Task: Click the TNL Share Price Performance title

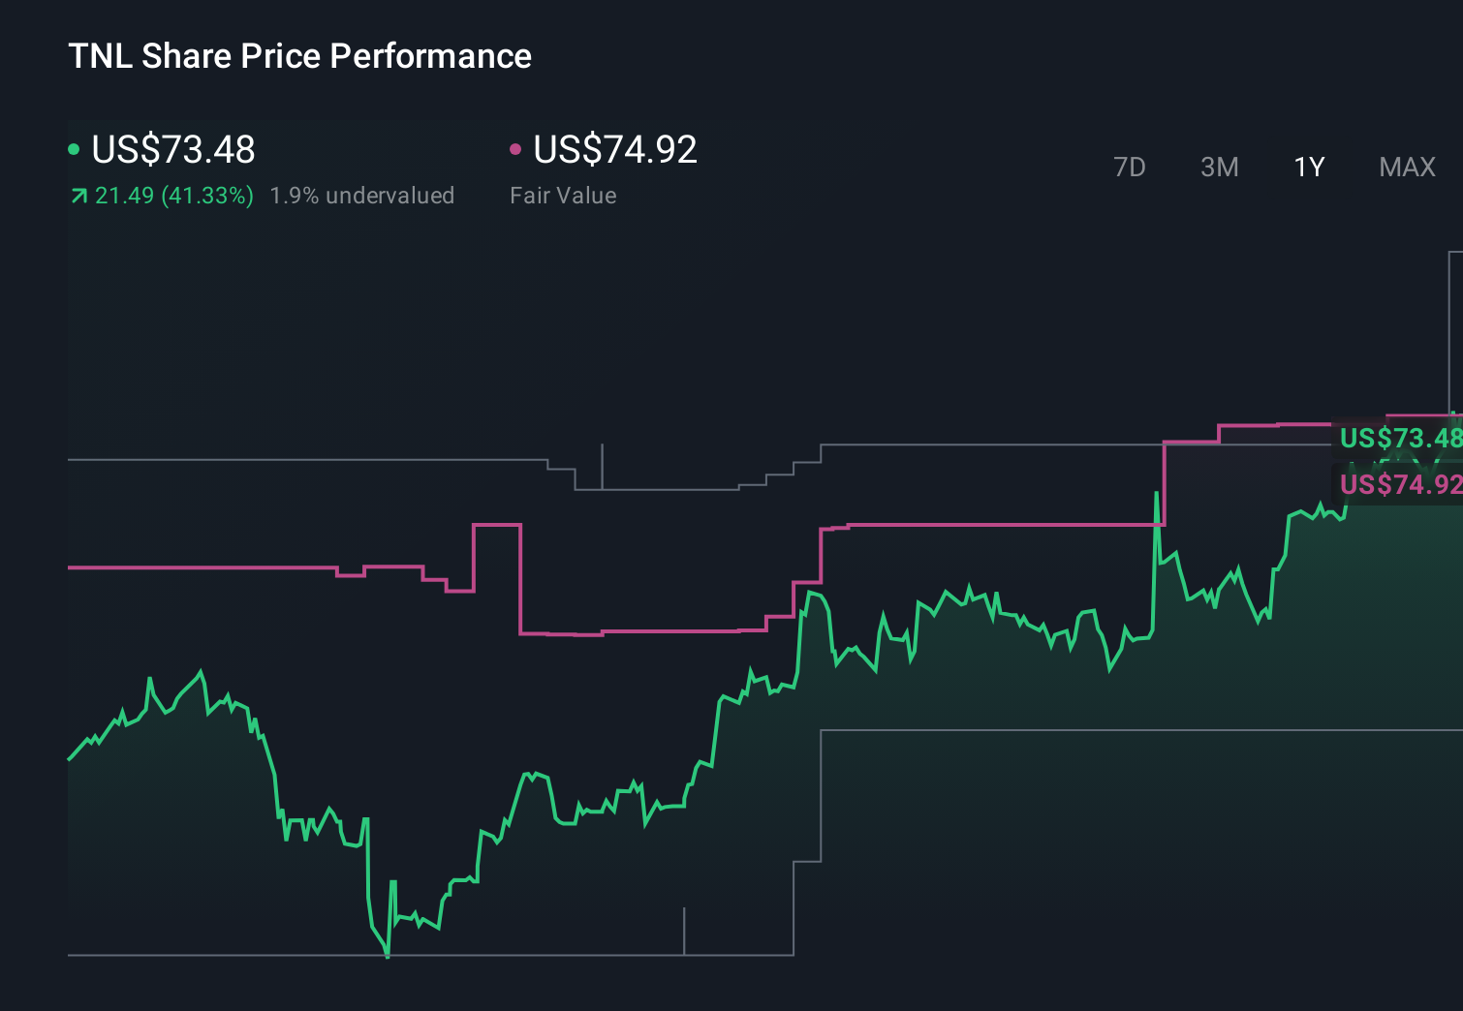Action: tap(299, 56)
